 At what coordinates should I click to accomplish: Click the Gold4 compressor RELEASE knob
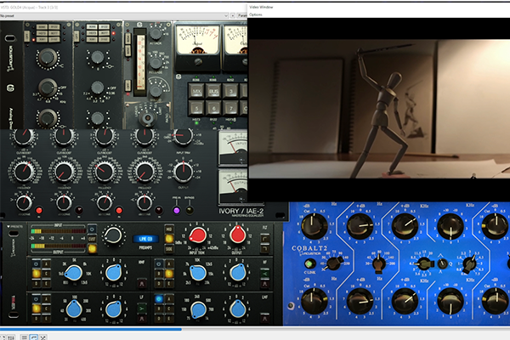coord(156,62)
